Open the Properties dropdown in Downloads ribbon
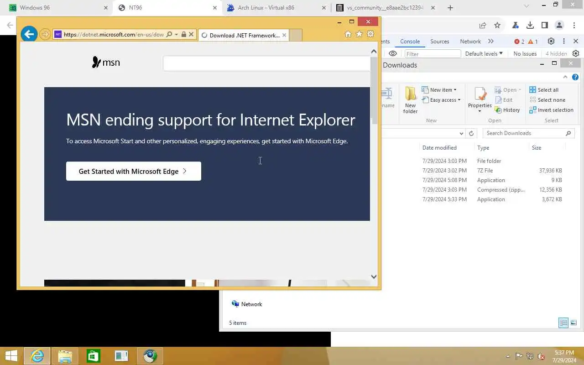 480,100
